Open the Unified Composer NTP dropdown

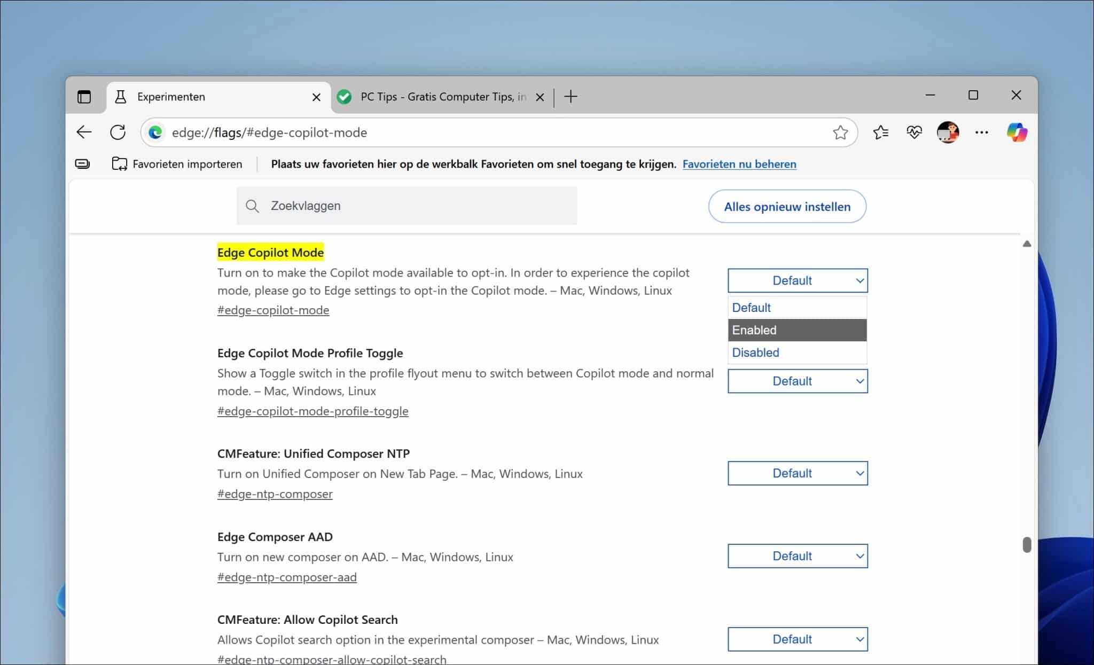coord(798,473)
